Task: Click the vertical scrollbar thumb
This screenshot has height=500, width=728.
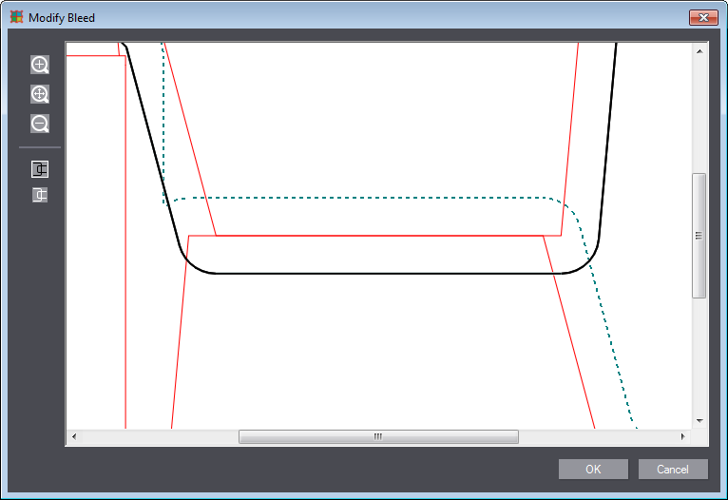Action: point(699,235)
